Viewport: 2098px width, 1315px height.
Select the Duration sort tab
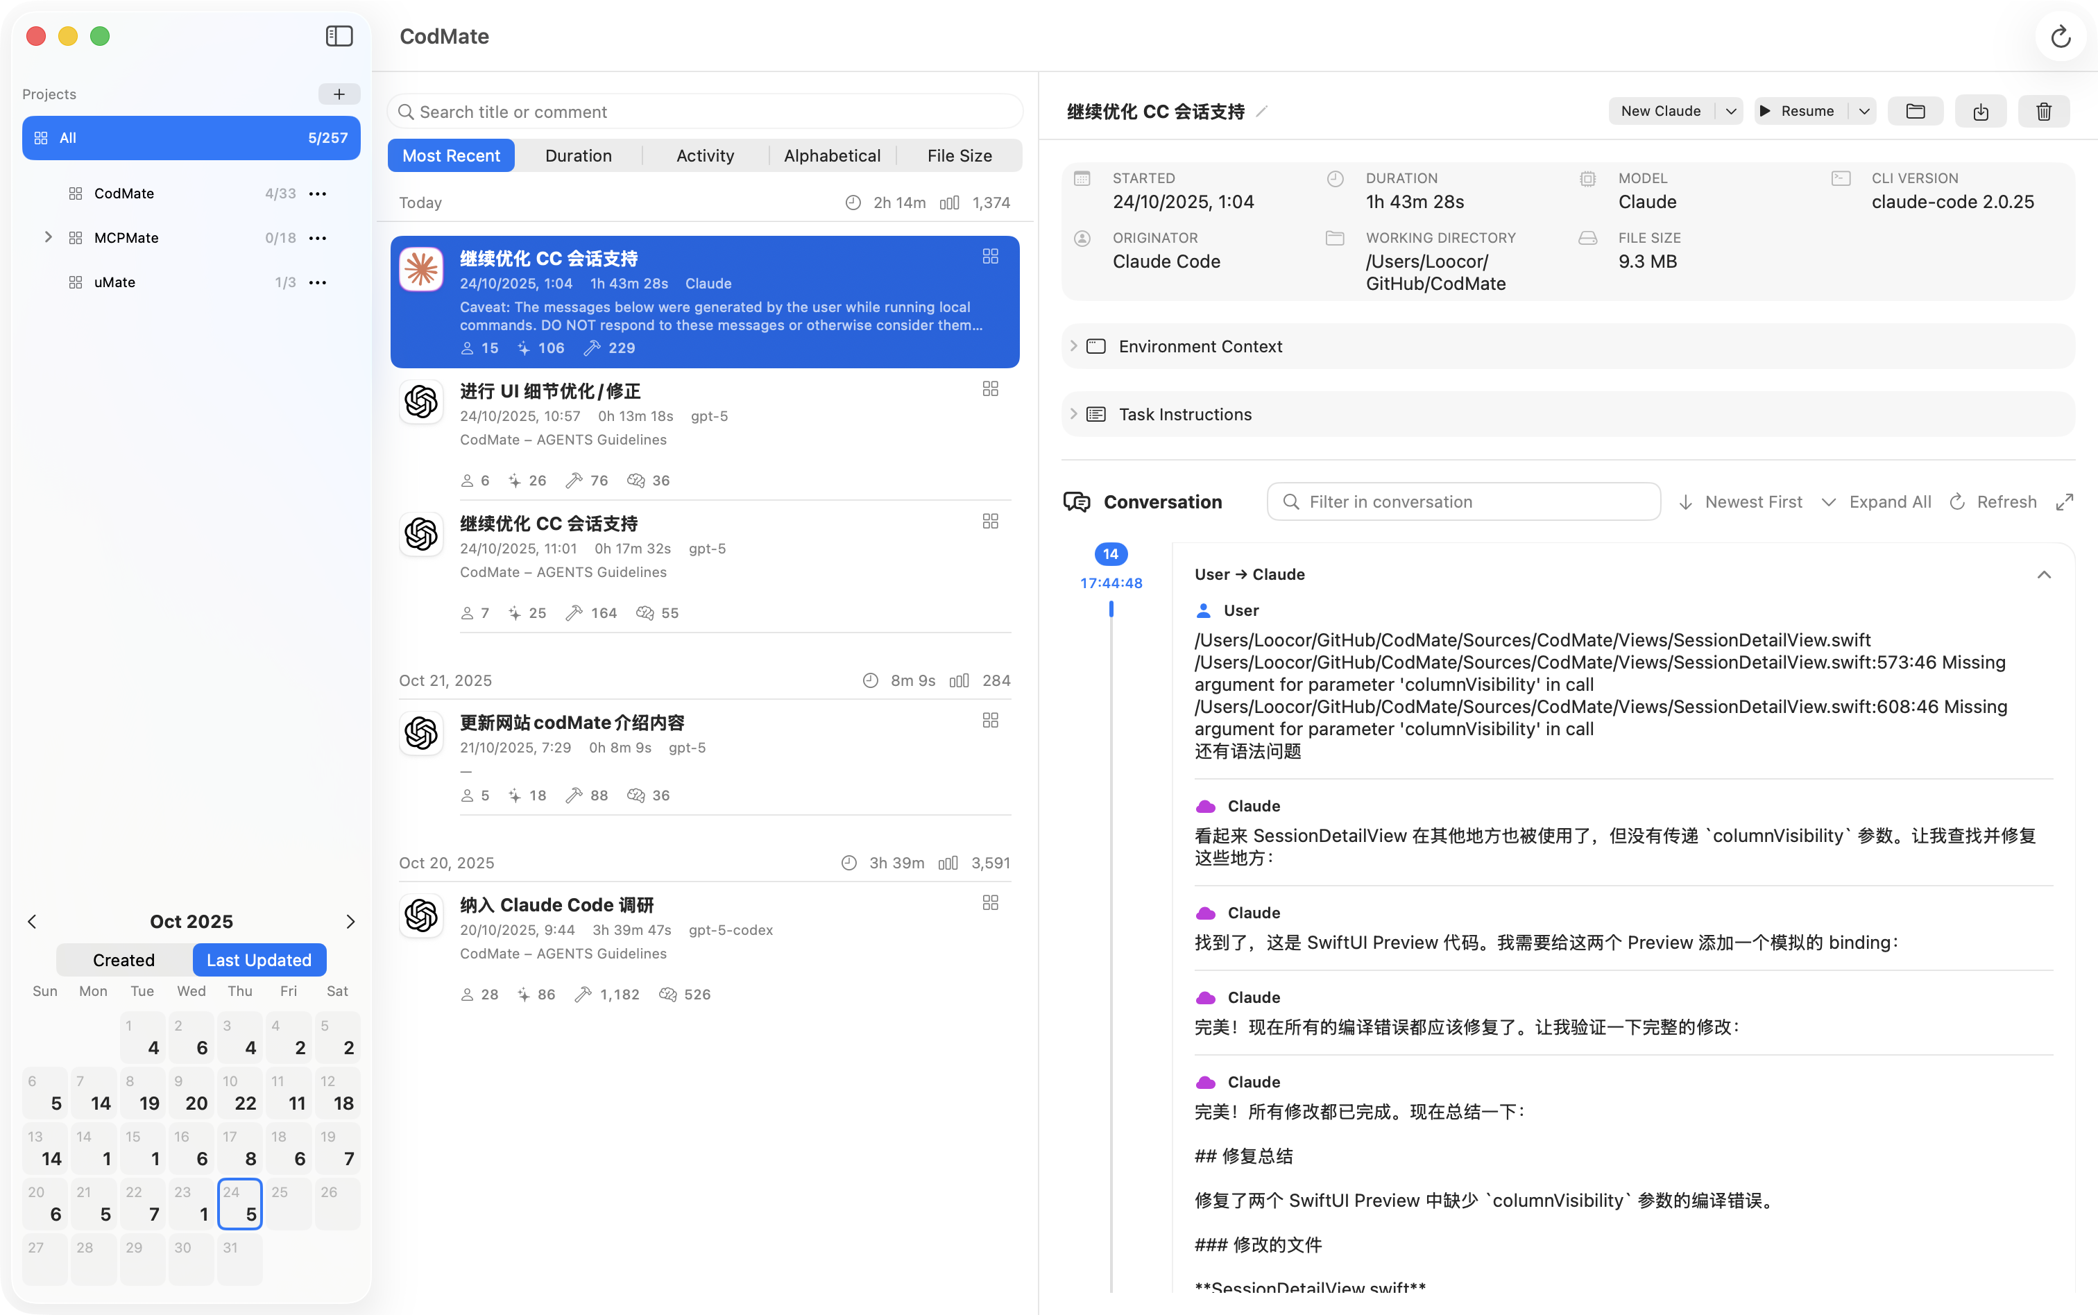(579, 155)
